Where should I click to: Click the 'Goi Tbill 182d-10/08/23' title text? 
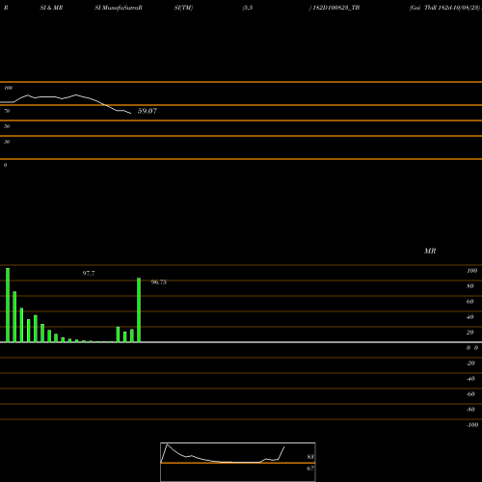[x=444, y=8]
